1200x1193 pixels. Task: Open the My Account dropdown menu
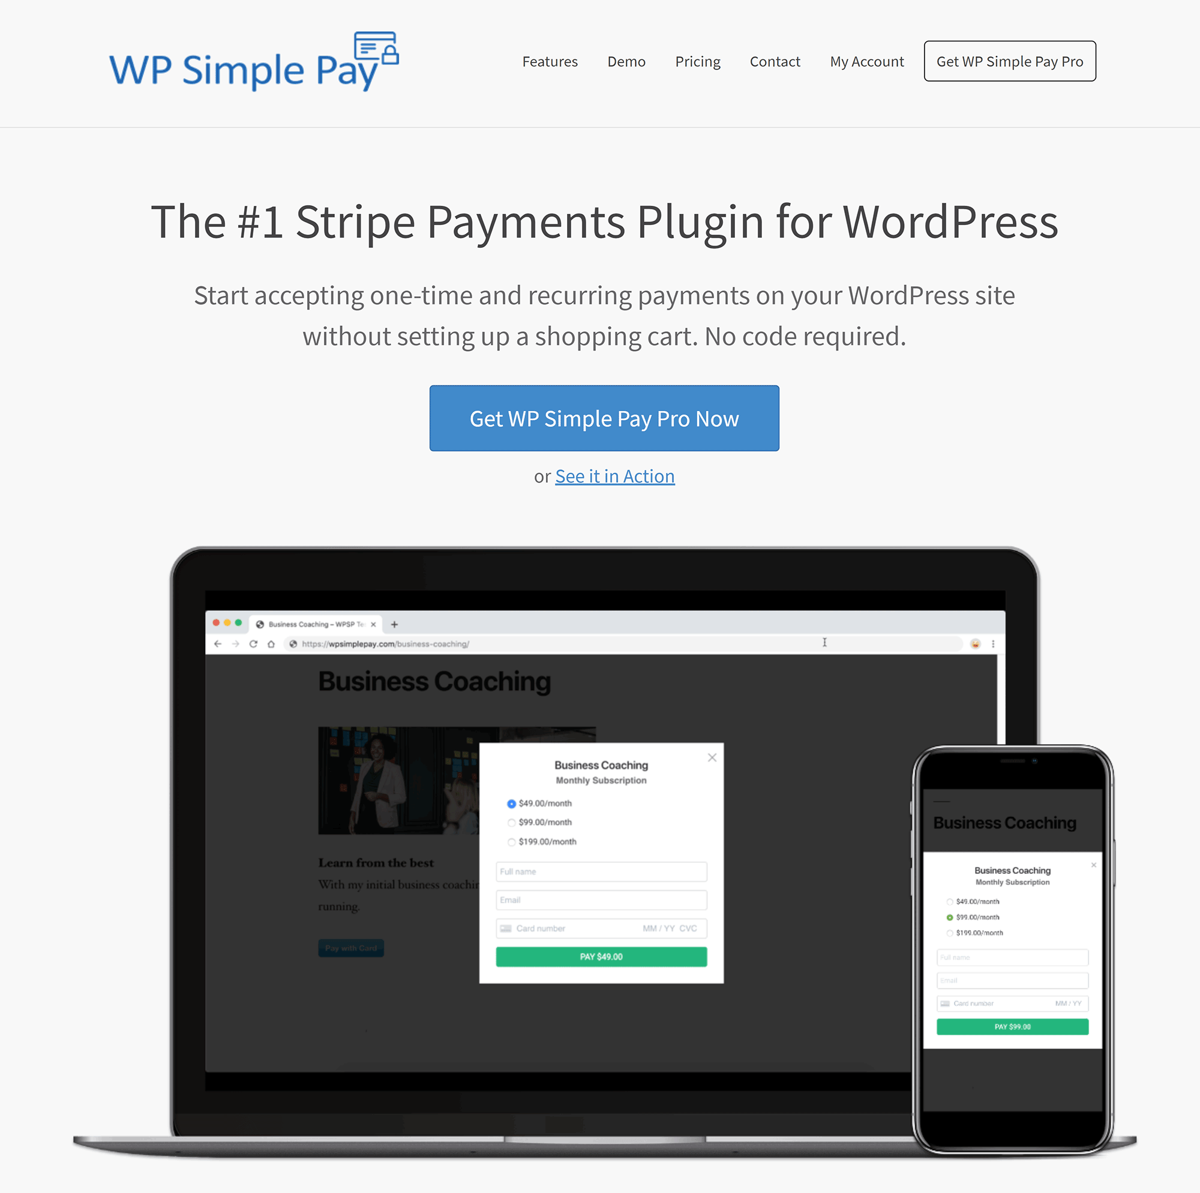coord(866,61)
